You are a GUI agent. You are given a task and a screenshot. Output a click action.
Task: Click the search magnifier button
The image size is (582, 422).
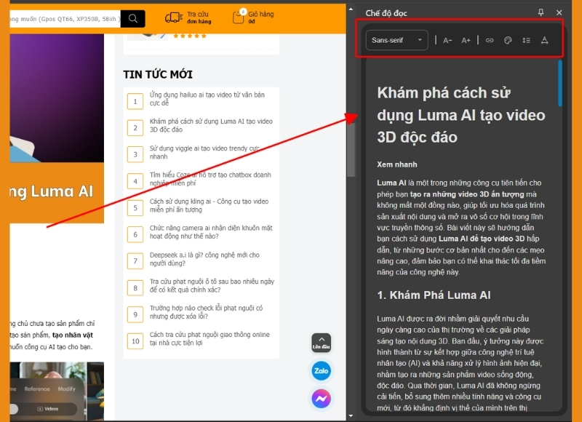pyautogui.click(x=133, y=18)
